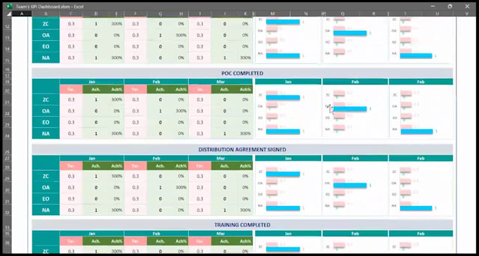Select cyan OA bar in POC COMPLETED middle chart
The image size is (479, 256).
click(x=350, y=109)
